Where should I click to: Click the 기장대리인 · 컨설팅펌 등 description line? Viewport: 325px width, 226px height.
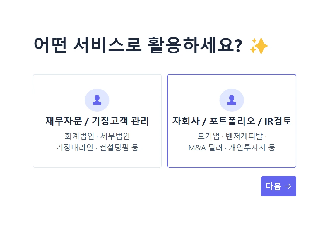pos(97,148)
